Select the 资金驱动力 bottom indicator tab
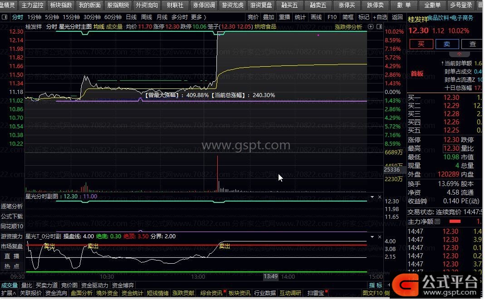Viewport: 485px width, 300px height. click(x=95, y=285)
